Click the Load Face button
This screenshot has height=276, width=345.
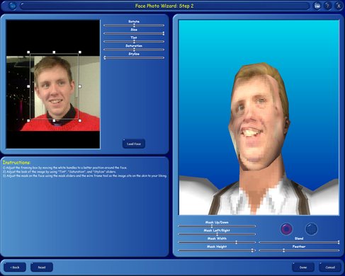click(134, 144)
